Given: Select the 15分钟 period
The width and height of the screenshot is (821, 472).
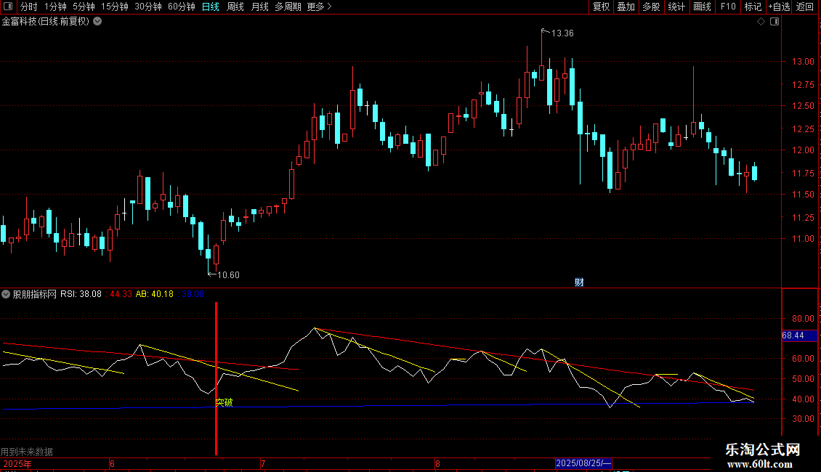Looking at the screenshot, I should (115, 7).
